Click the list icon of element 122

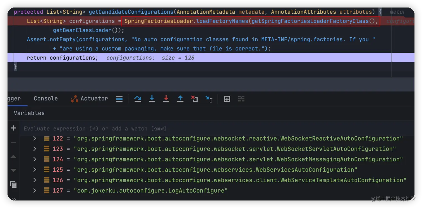pos(47,139)
